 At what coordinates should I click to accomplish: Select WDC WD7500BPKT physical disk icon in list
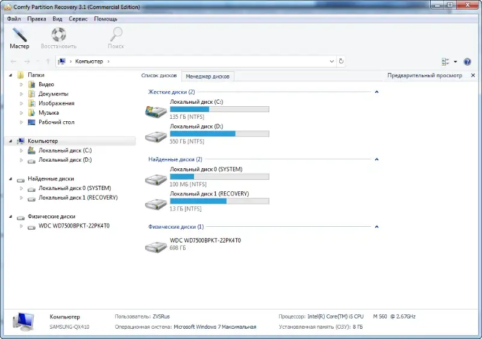pyautogui.click(x=156, y=246)
